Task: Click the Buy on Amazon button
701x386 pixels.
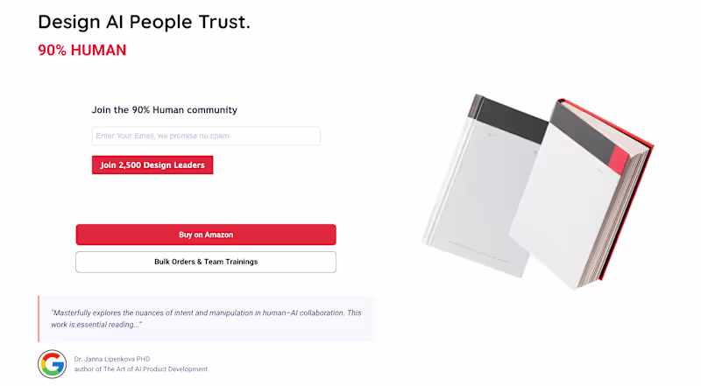Action: coord(206,235)
